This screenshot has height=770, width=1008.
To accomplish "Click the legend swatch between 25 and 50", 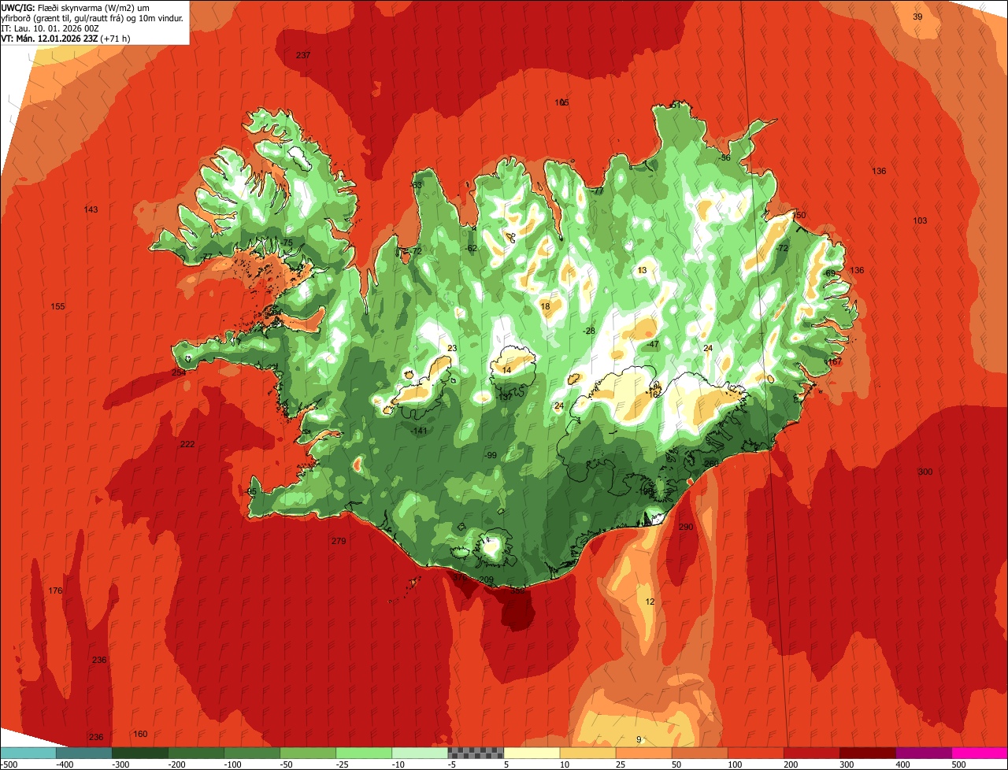I will [644, 753].
